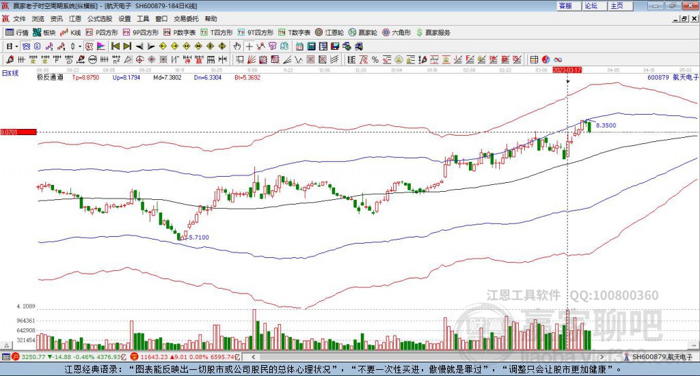The width and height of the screenshot is (700, 376).
Task: Click the 日K线 label
Action: [x=10, y=73]
